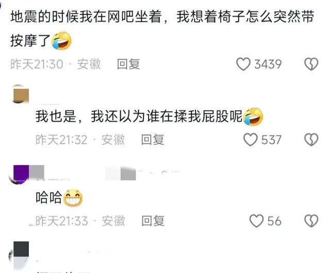Click 回复 under the 21:32 comment
This screenshot has width=330, height=273.
pyautogui.click(x=153, y=140)
